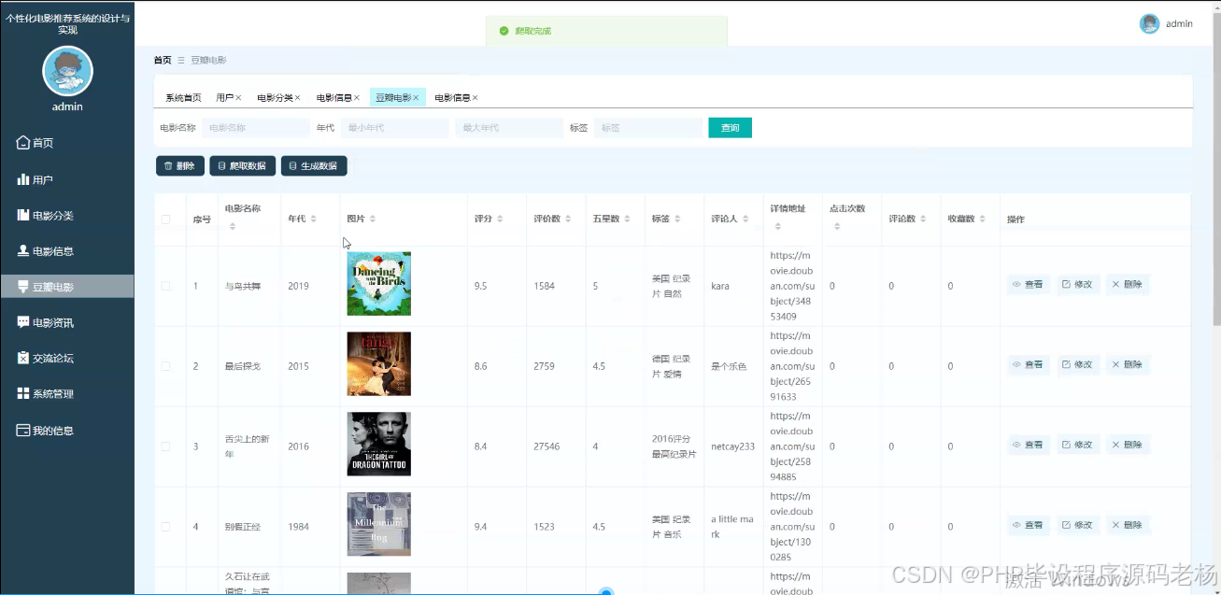Viewport: 1221px width, 595px height.
Task: Click the reviewer name netcay233
Action: pos(732,446)
